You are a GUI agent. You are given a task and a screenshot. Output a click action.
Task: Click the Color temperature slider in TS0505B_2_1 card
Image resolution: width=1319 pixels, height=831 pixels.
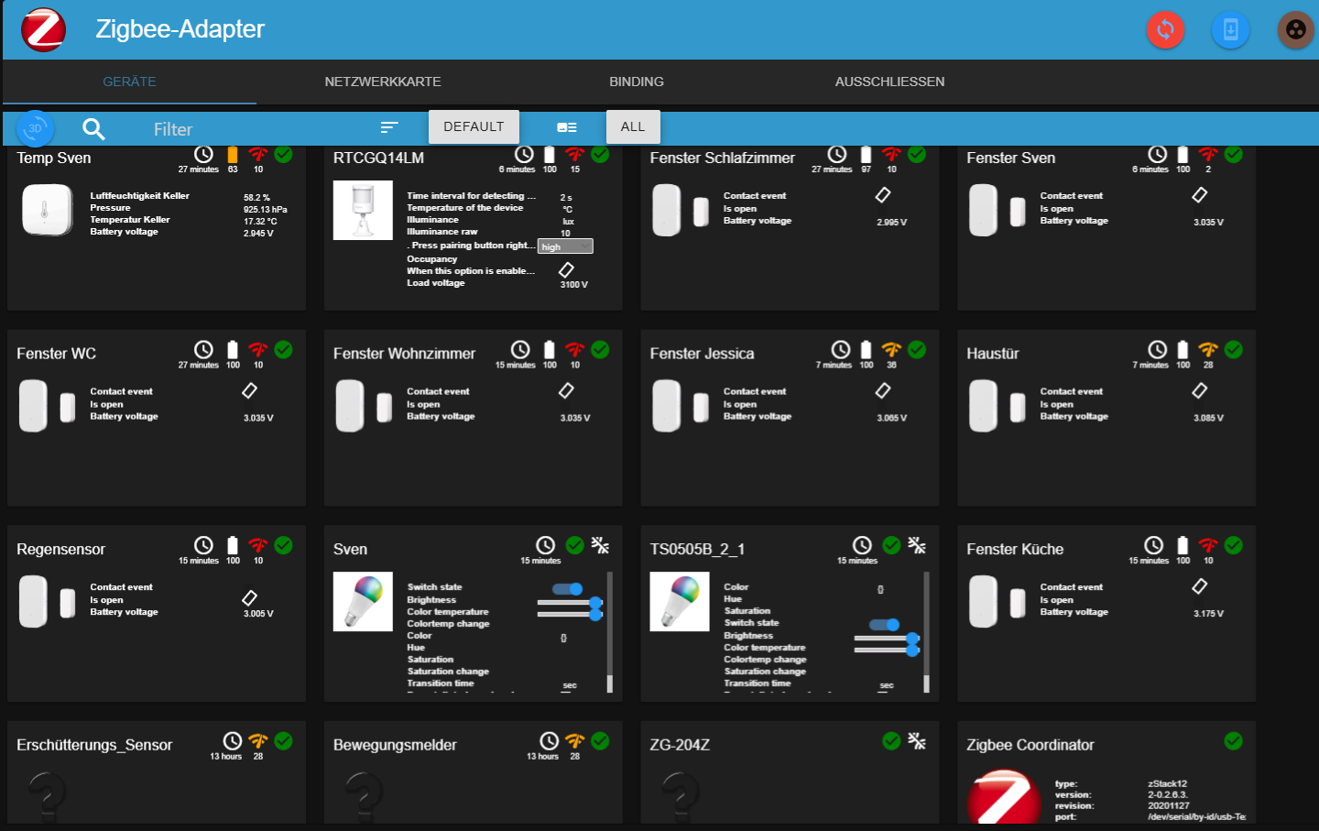click(887, 650)
